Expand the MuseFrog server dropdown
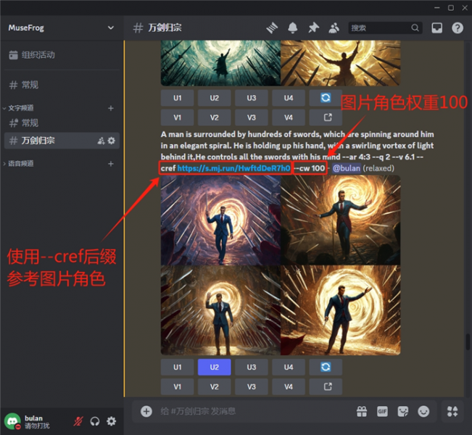 click(x=111, y=28)
